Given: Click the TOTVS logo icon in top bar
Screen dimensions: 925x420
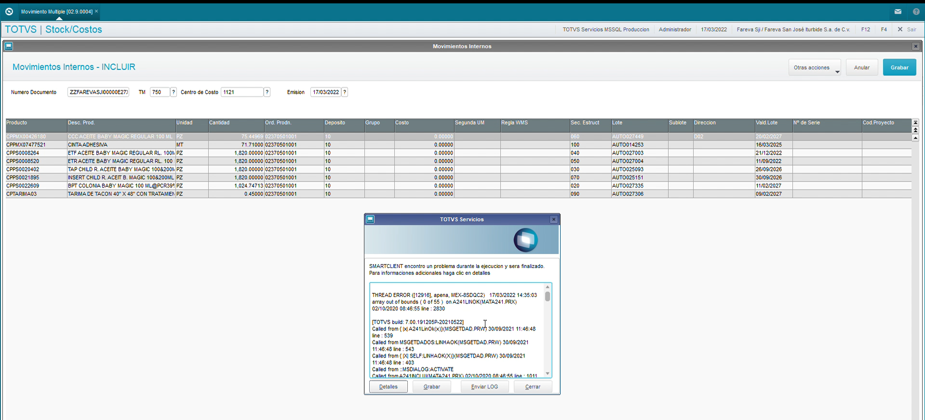Looking at the screenshot, I should click(9, 12).
